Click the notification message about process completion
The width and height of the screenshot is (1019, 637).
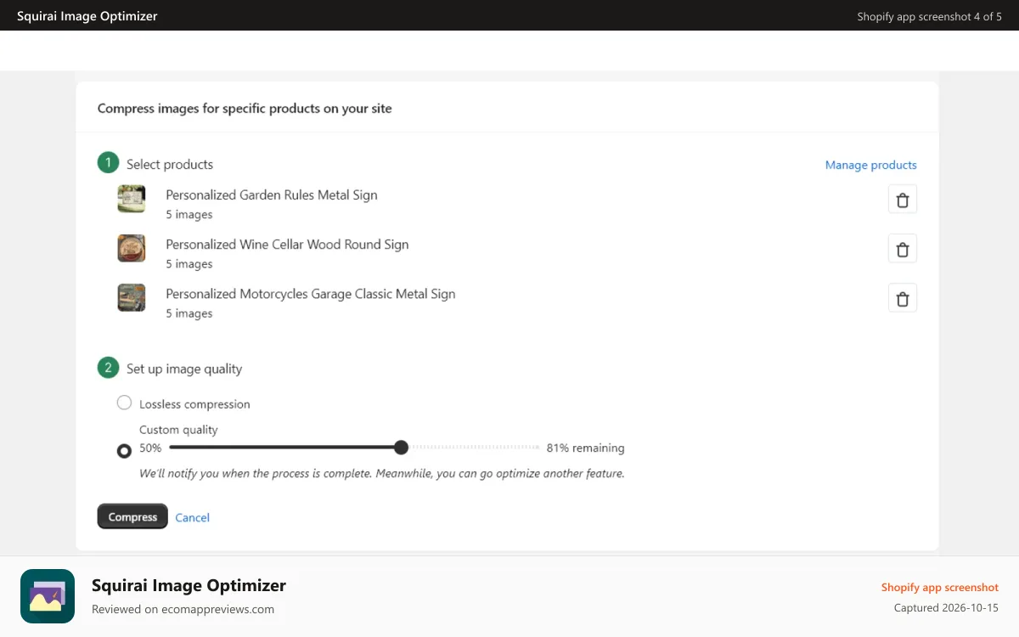(x=382, y=473)
